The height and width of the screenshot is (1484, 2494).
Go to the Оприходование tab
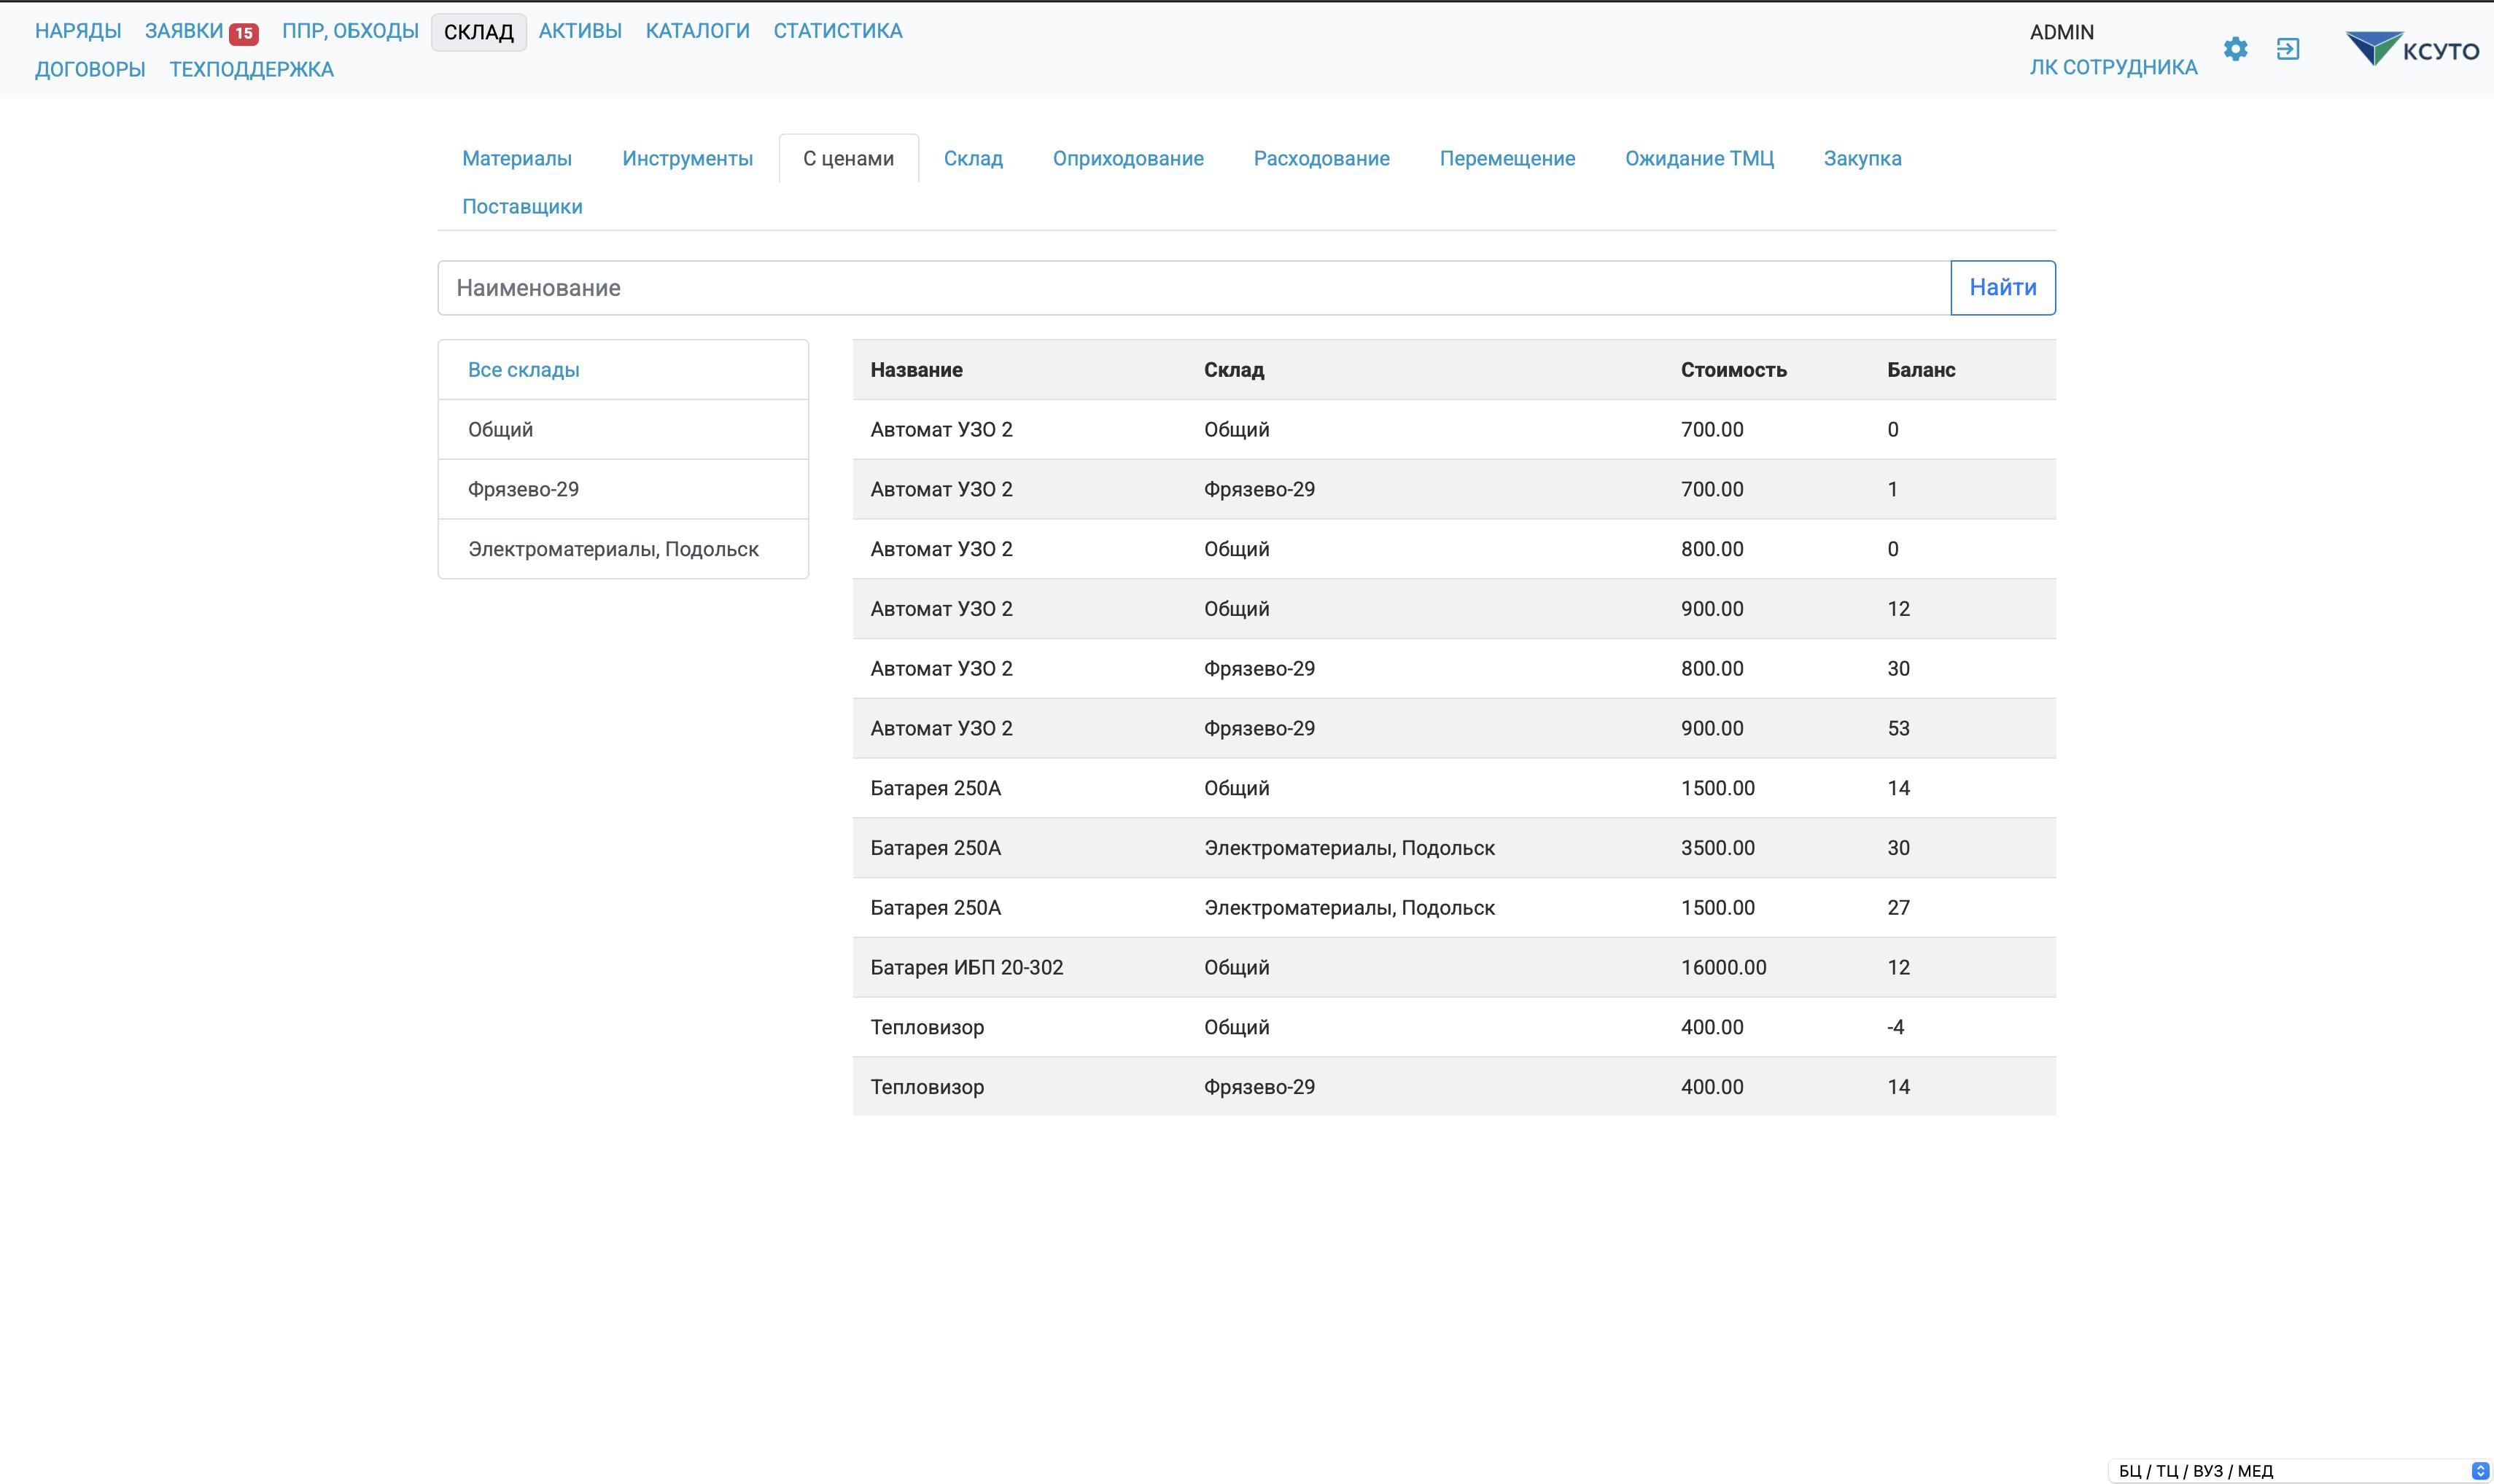click(1127, 158)
